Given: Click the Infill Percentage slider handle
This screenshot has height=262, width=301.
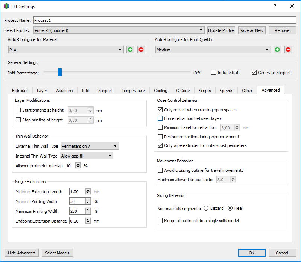Looking at the screenshot, I should pos(60,72).
